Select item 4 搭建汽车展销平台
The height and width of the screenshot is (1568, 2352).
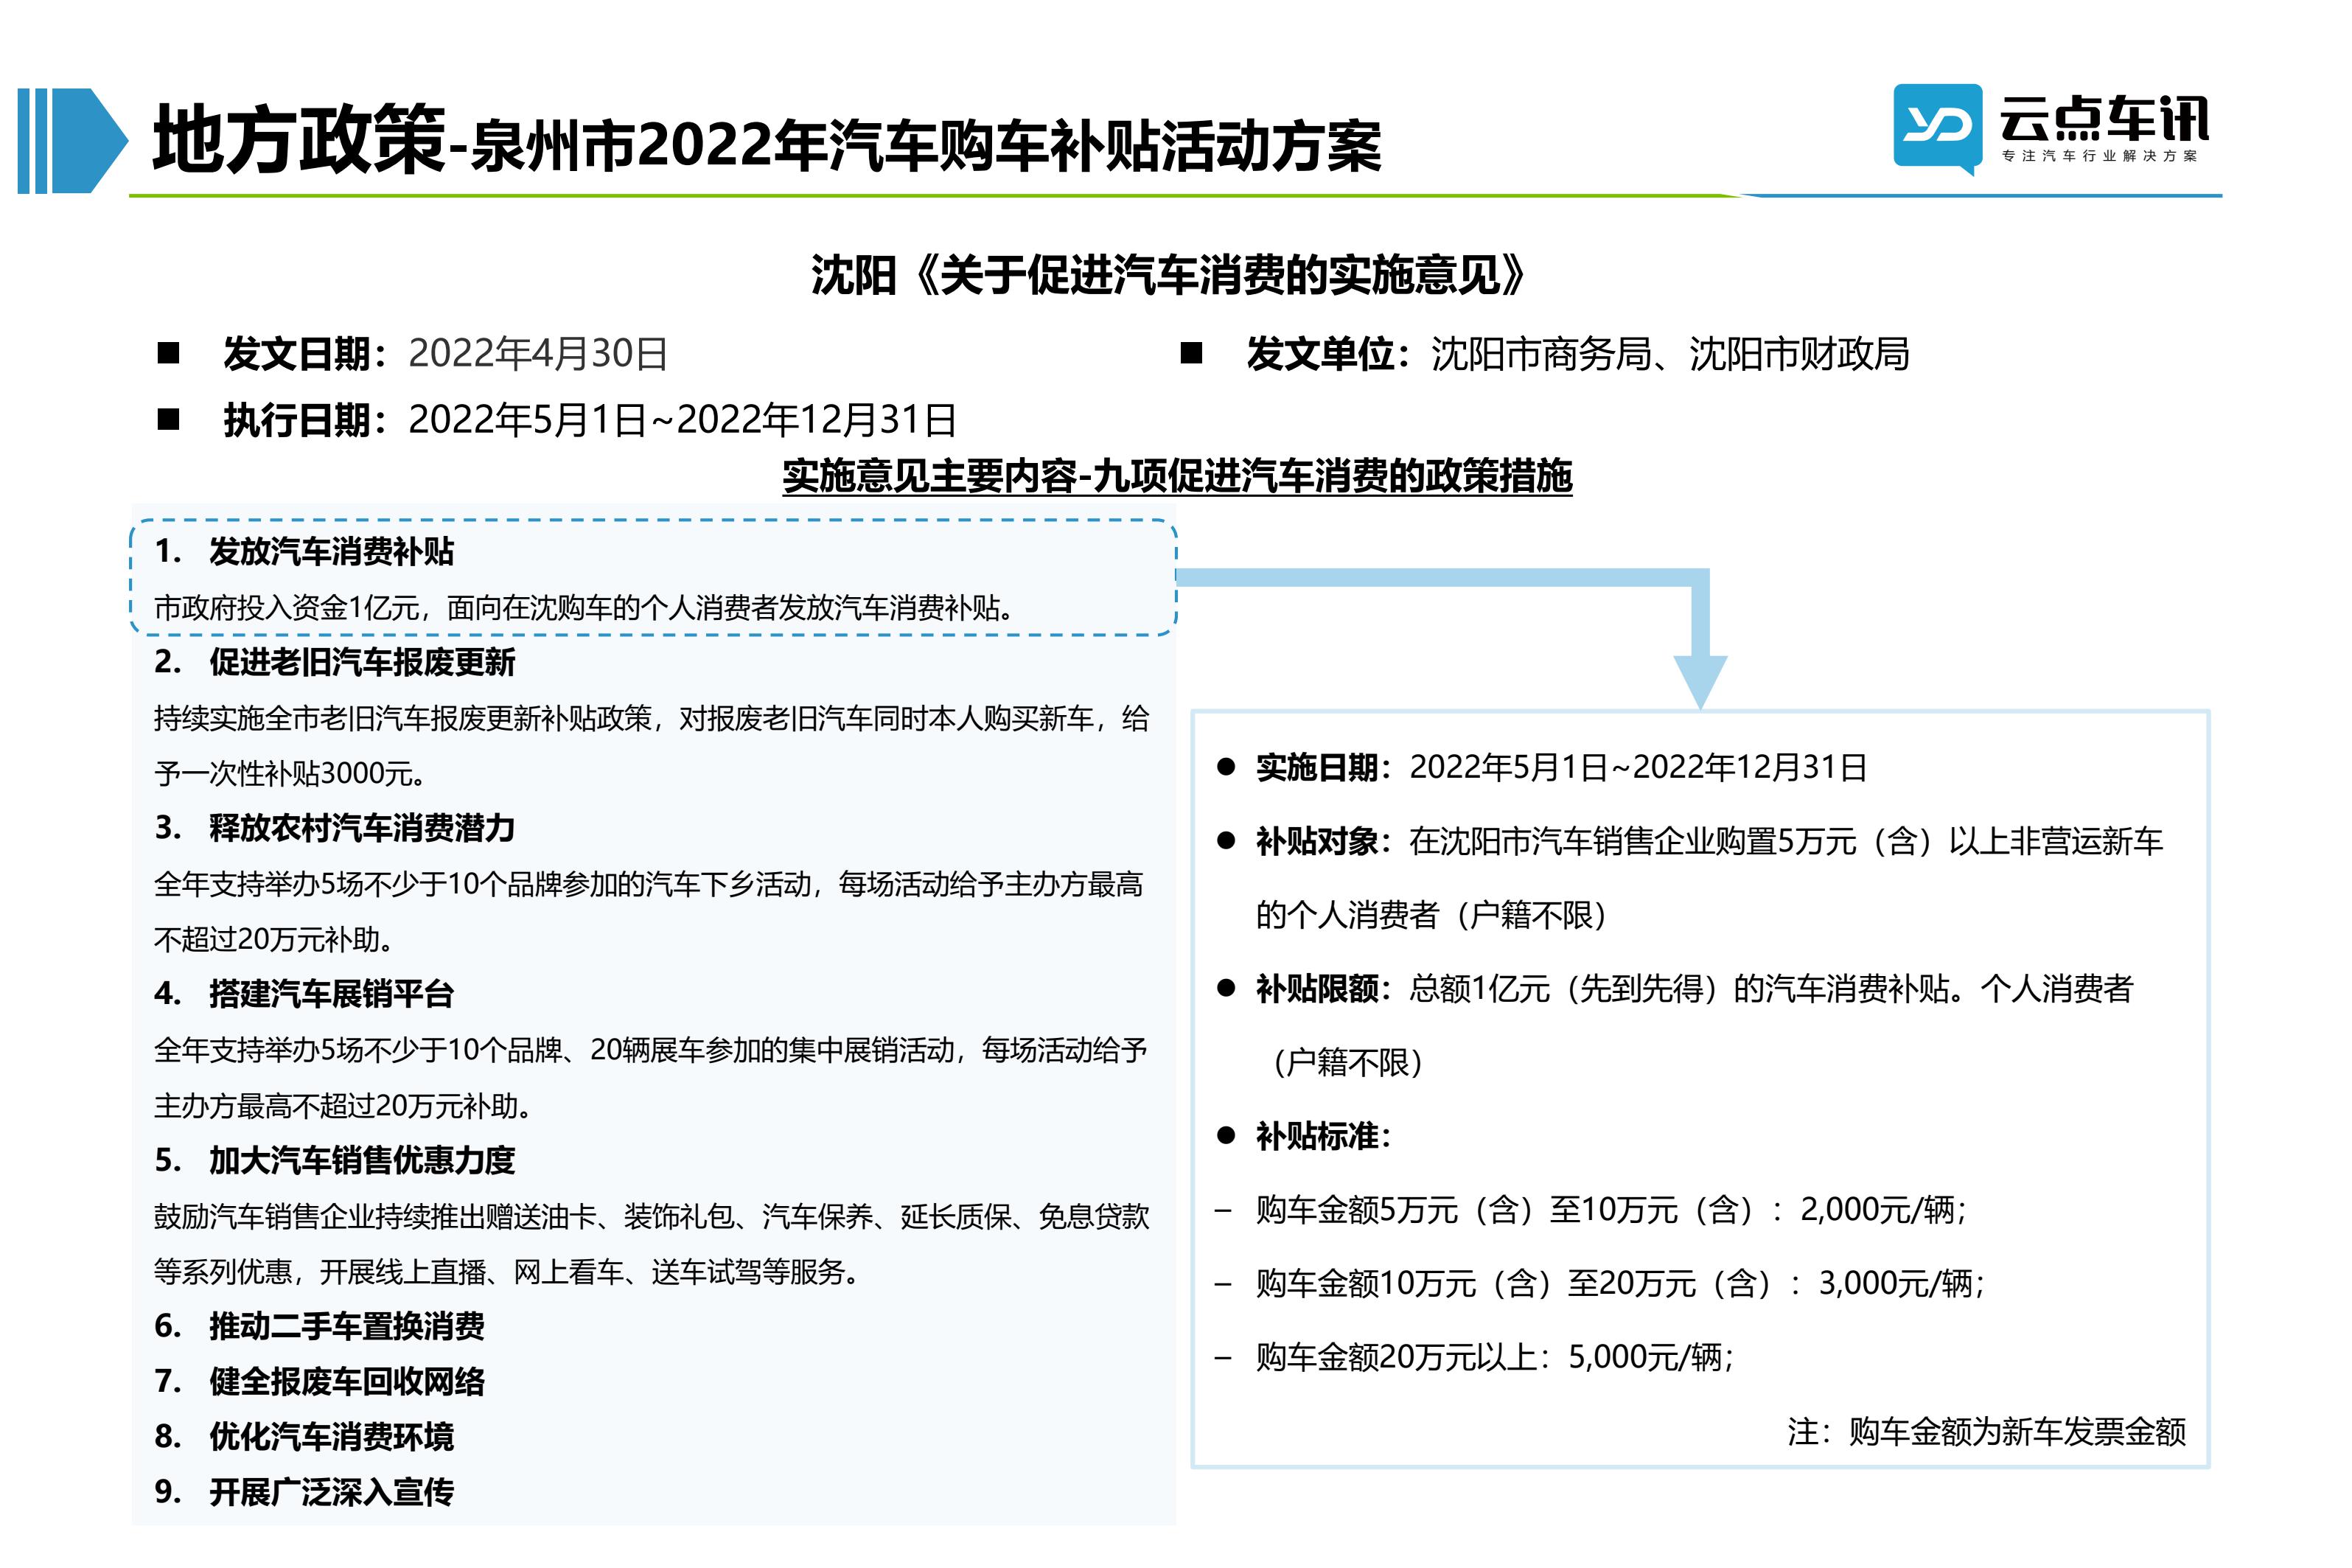tap(304, 994)
